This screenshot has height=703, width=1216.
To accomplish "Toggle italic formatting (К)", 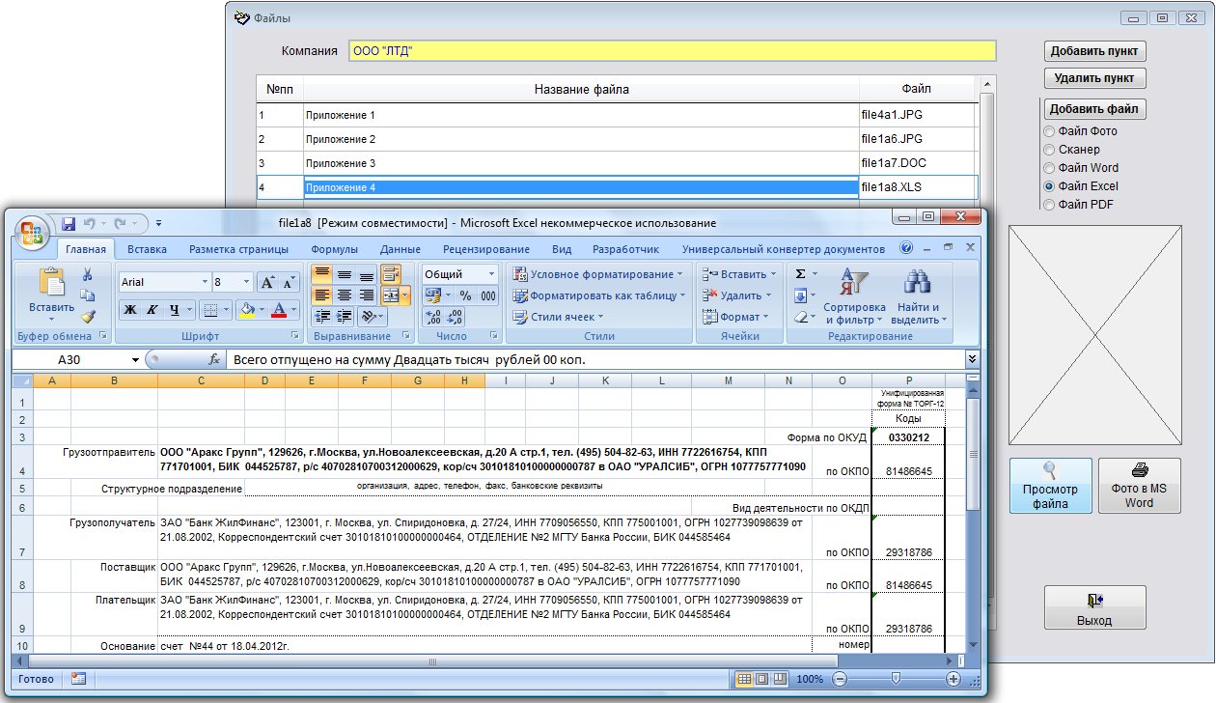I will 152,310.
